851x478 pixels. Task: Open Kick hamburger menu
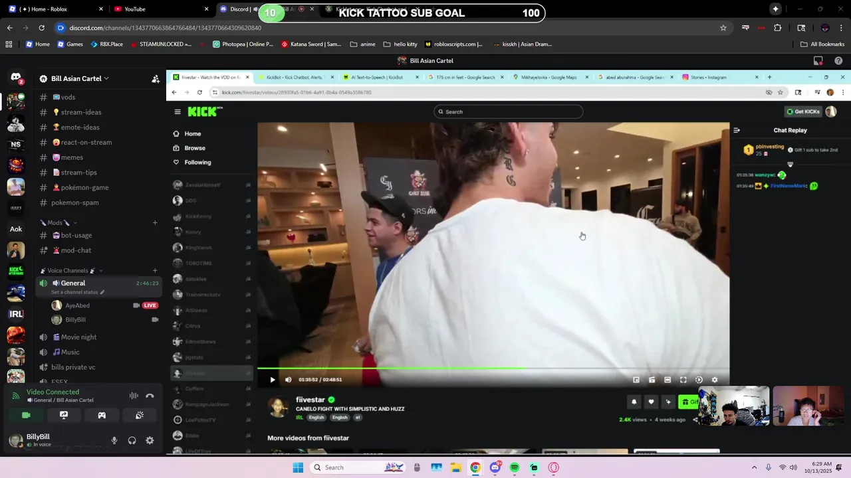[x=178, y=112]
